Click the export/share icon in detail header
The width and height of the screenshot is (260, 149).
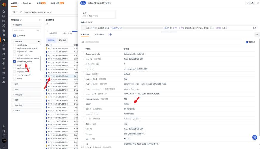click(252, 3)
